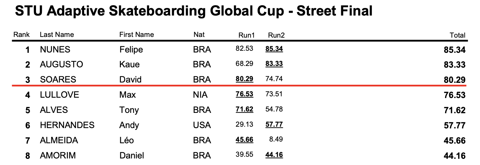Select the last name NUNES
Image resolution: width=480 pixels, height=165 pixels.
click(x=55, y=50)
